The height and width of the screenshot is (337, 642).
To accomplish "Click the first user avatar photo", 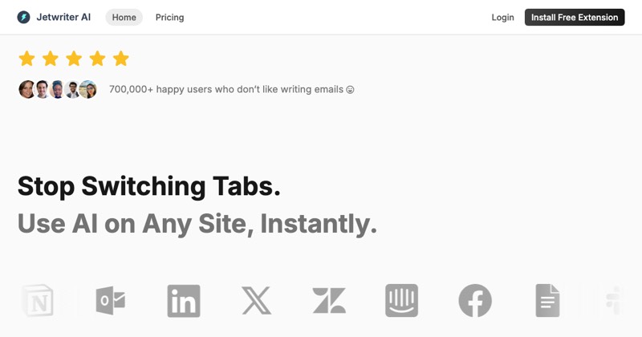I will [x=27, y=89].
